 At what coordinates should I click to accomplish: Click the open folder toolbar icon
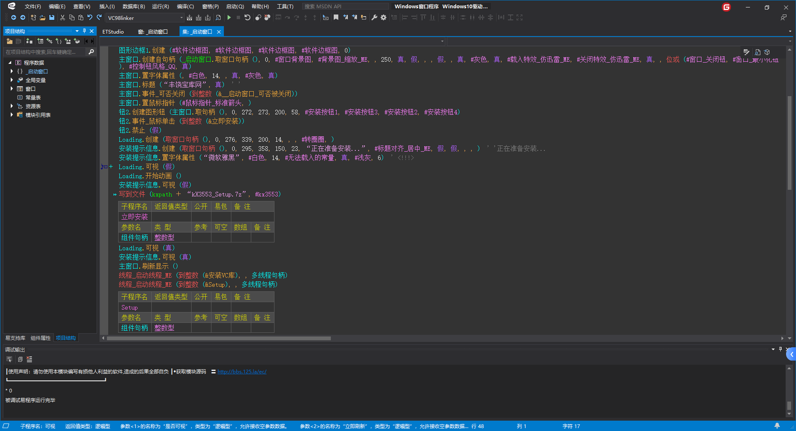pyautogui.click(x=42, y=17)
